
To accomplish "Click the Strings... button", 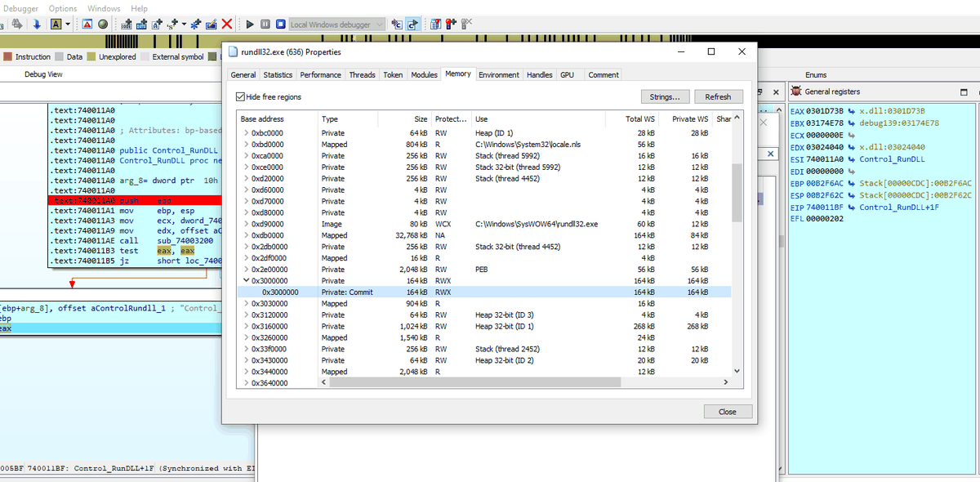I will [665, 96].
